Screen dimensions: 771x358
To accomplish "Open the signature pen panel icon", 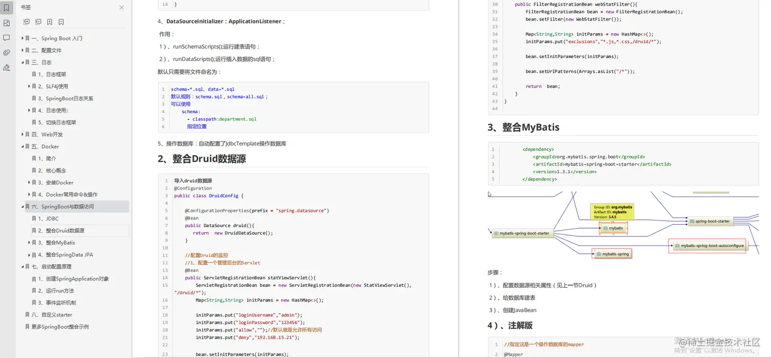I will (x=7, y=68).
